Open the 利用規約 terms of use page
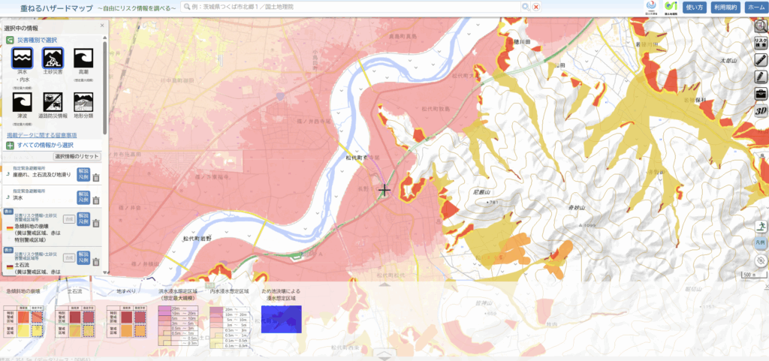769x361 pixels. (724, 8)
